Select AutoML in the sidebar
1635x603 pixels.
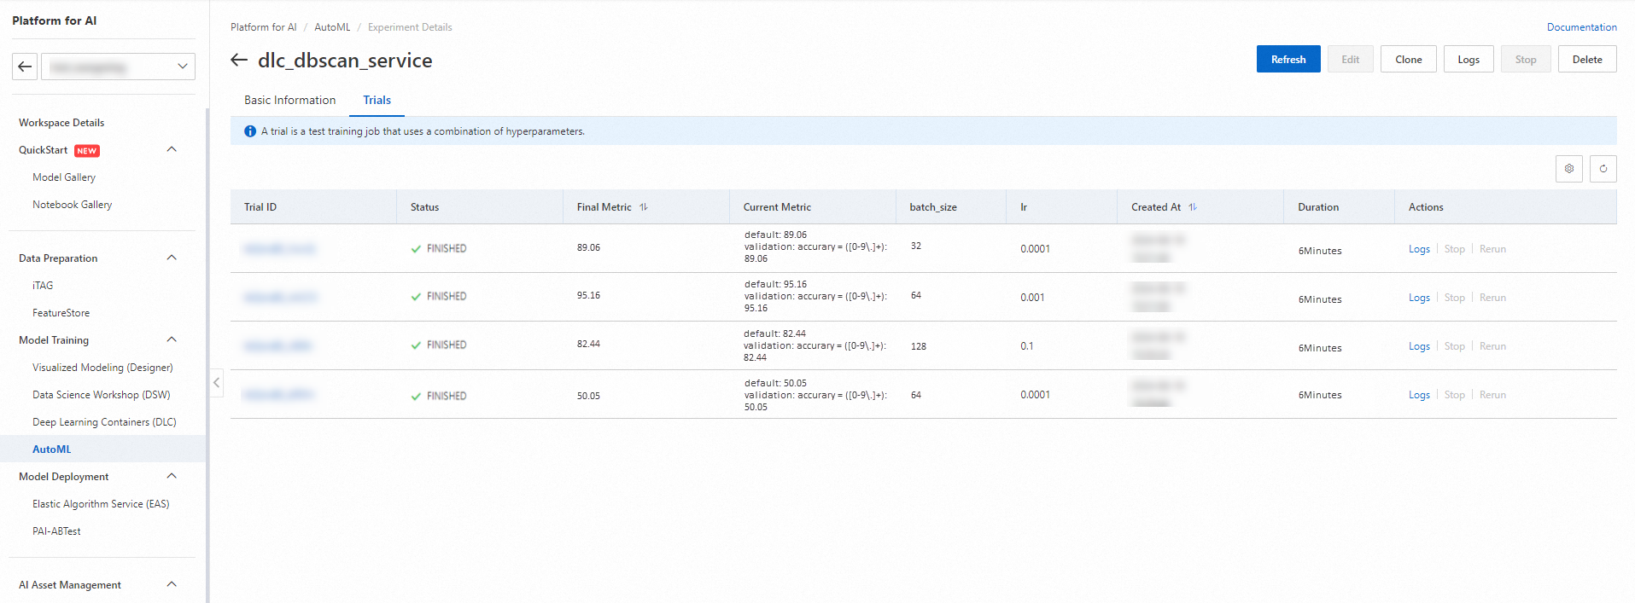click(51, 449)
